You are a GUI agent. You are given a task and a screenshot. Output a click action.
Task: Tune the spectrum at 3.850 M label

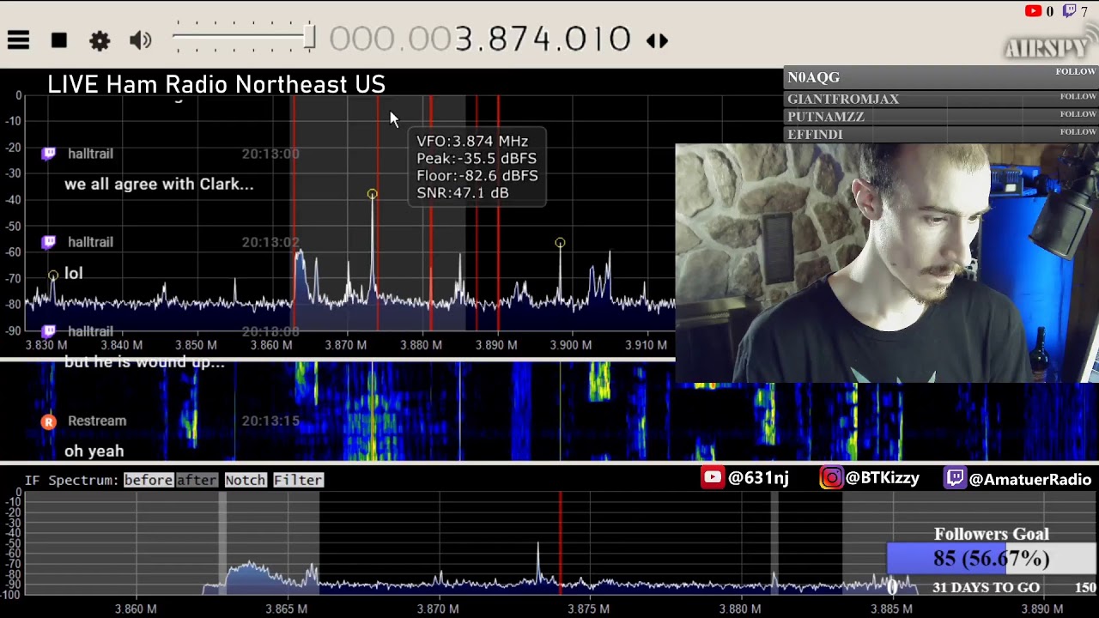tap(196, 345)
